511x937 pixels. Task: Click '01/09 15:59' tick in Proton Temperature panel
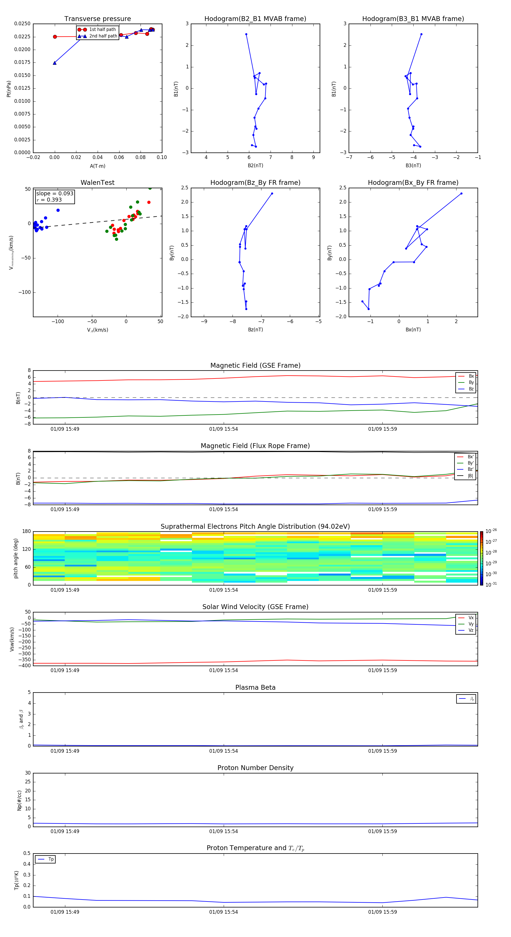(x=382, y=912)
